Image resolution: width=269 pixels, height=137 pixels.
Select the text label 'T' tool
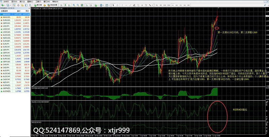pos(146,5)
